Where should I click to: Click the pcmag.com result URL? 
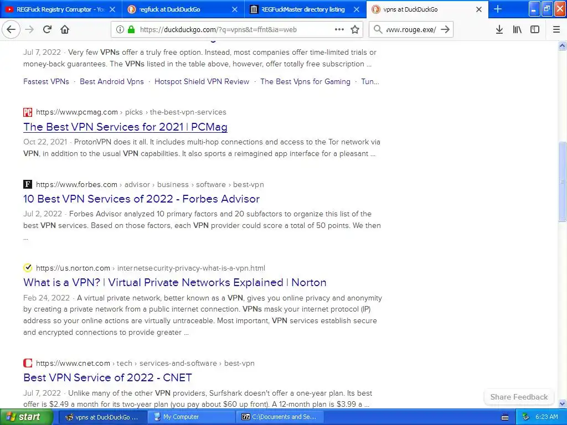coord(131,112)
